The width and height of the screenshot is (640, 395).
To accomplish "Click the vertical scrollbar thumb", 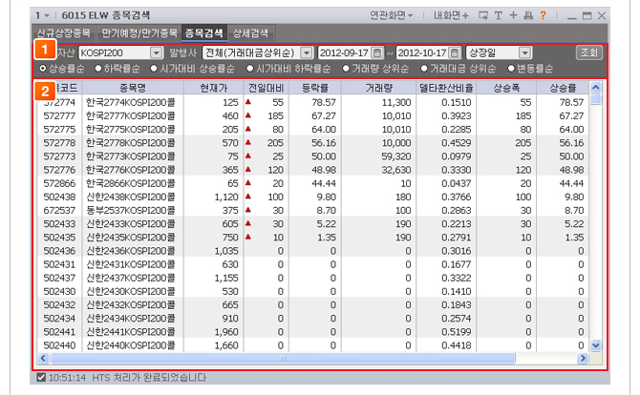I will [595, 99].
